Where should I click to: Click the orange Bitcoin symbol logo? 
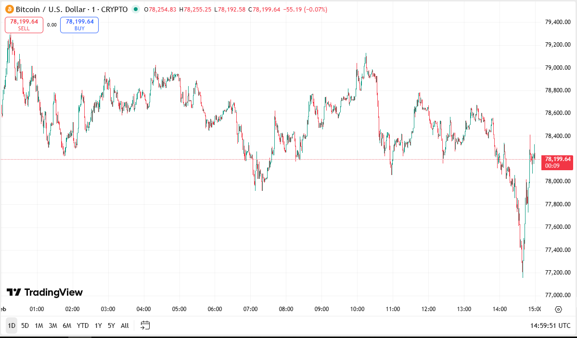pos(9,9)
